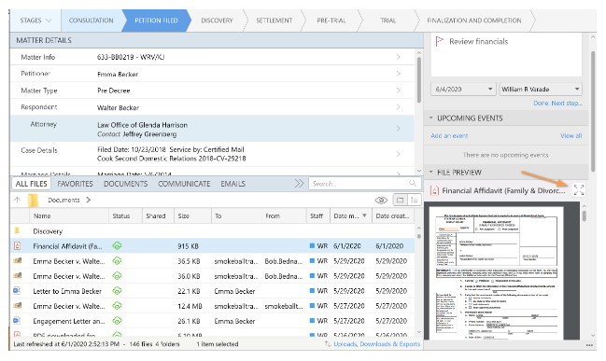
Task: Click email icon of 12.4 MB message
Action: [x=18, y=305]
